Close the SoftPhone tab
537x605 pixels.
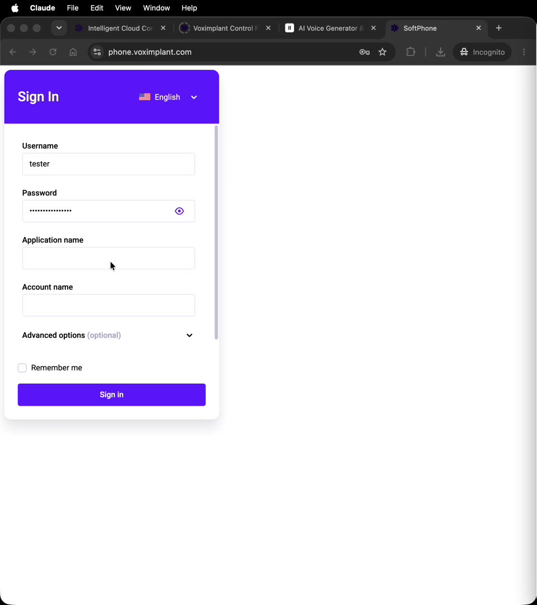(x=478, y=28)
